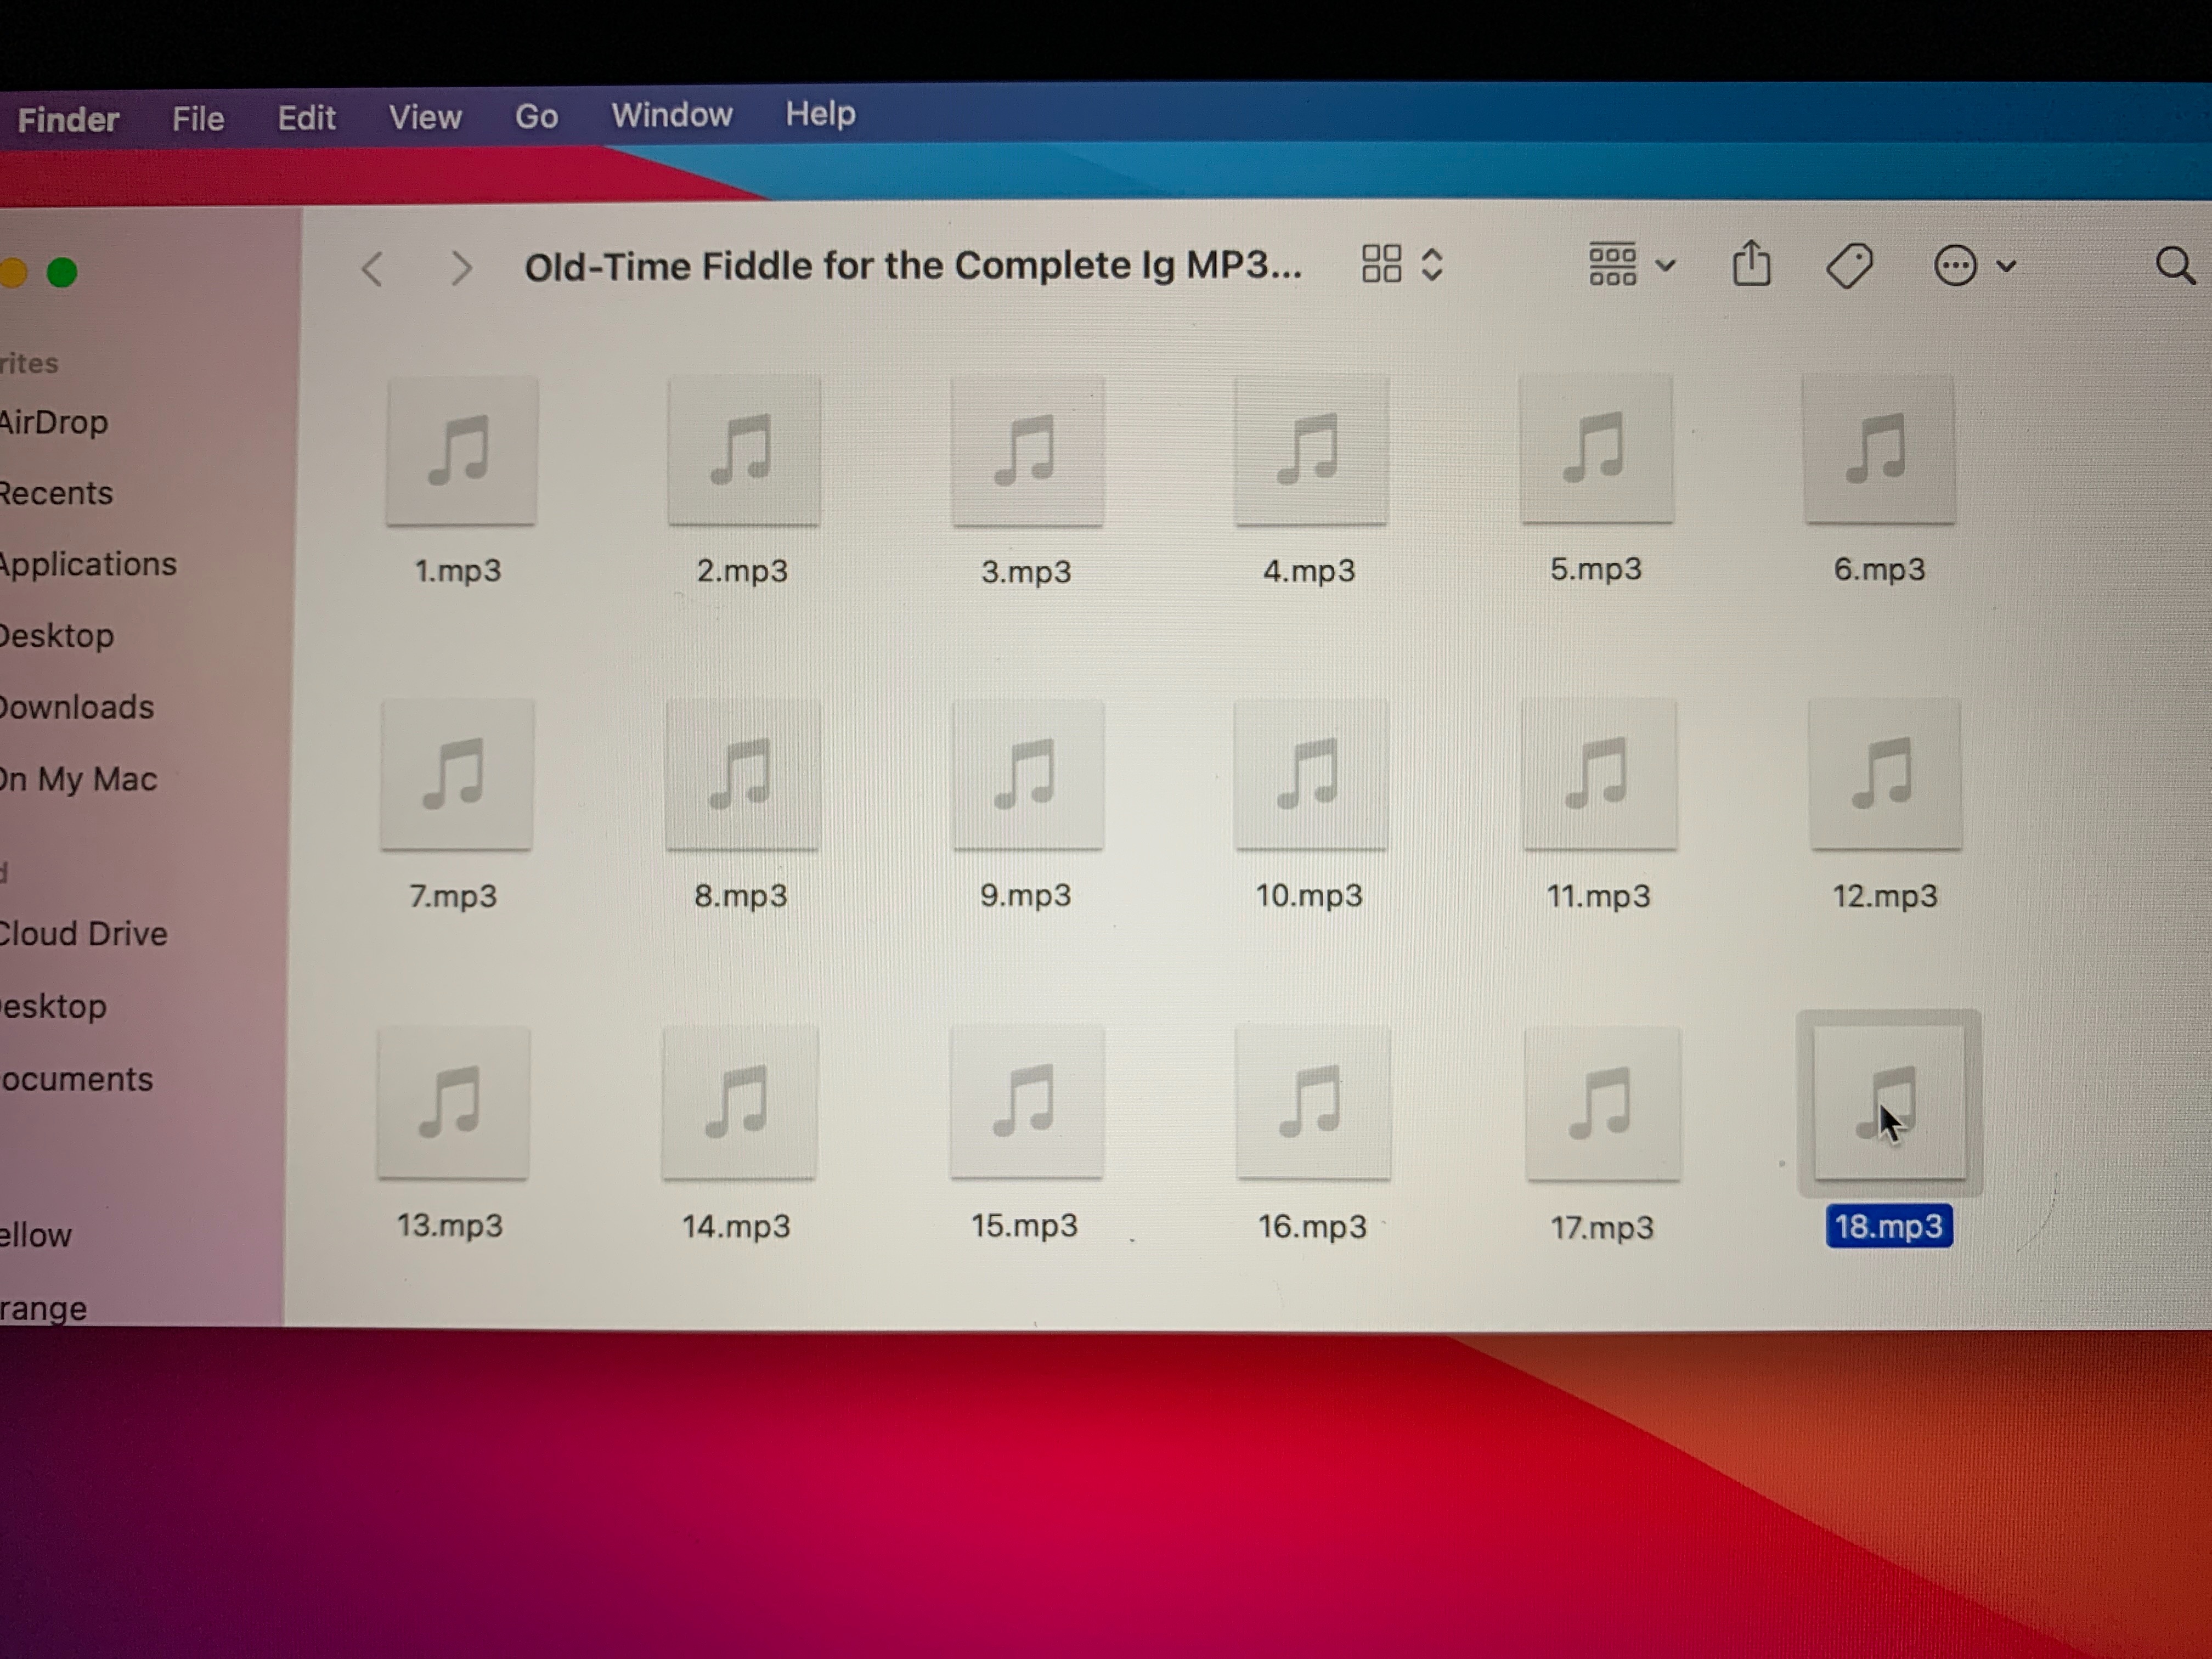The width and height of the screenshot is (2212, 1659).
Task: Click the 1.mp3 file icon
Action: click(x=461, y=451)
